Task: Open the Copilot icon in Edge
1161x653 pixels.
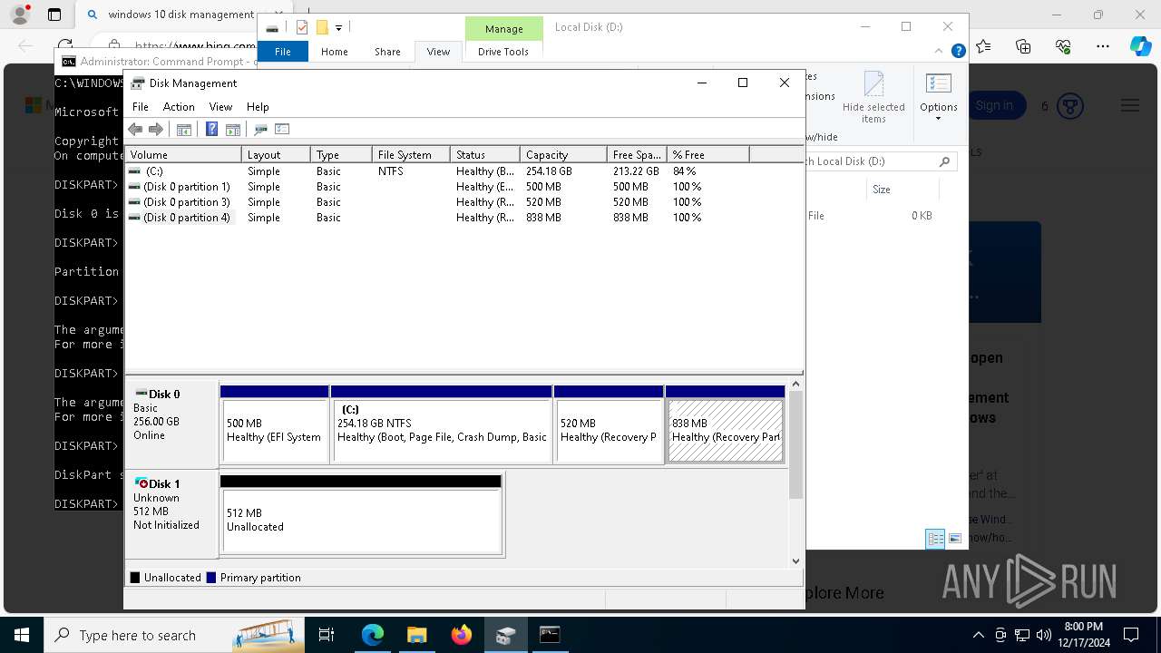Action: [1141, 45]
